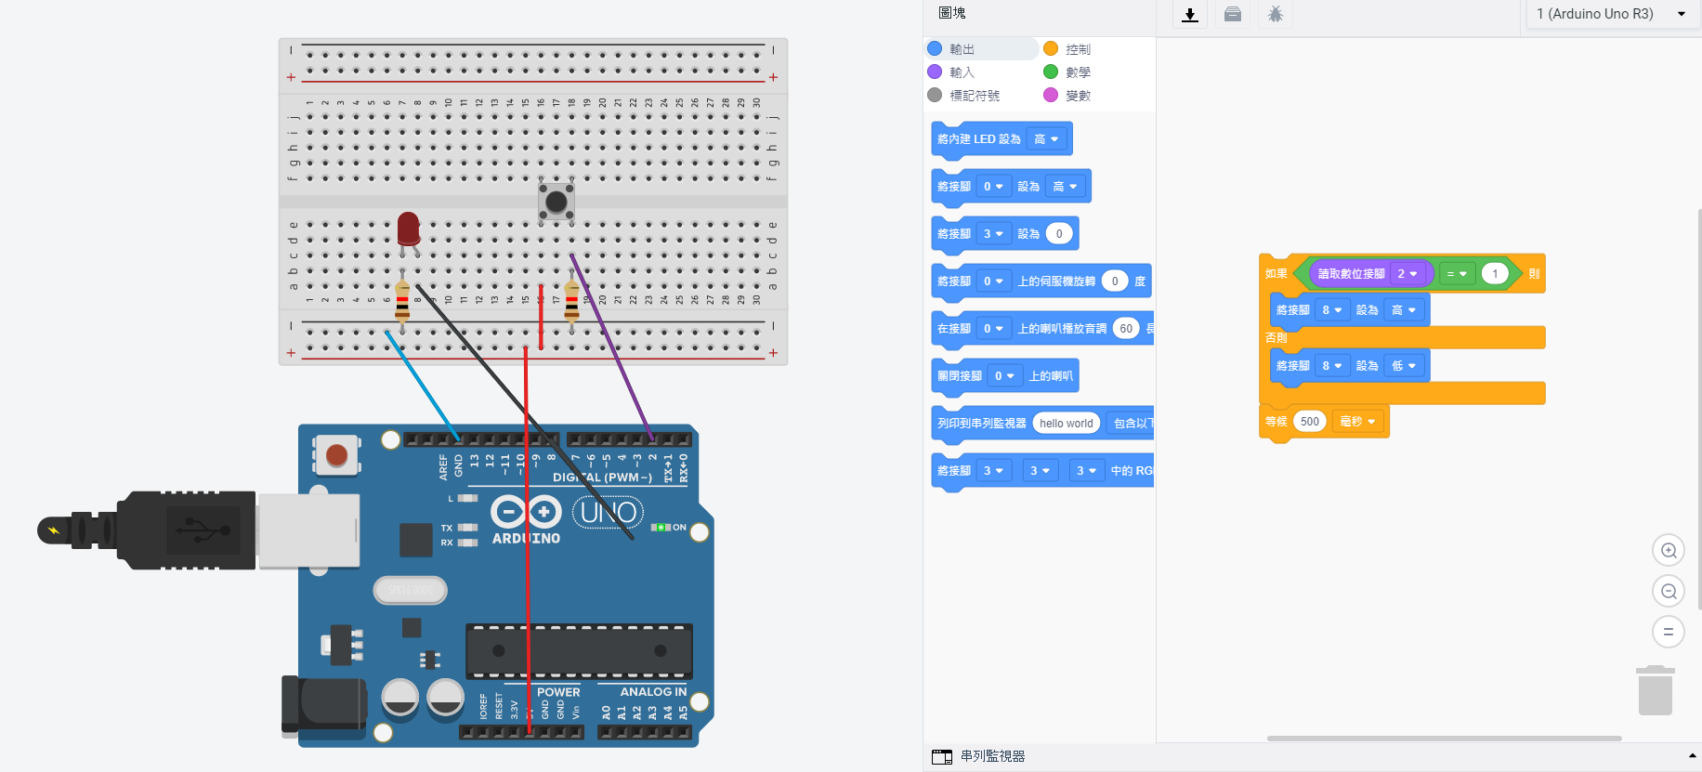Viewport: 1702px width, 772px height.
Task: Click the debugger bug icon
Action: 1276,14
